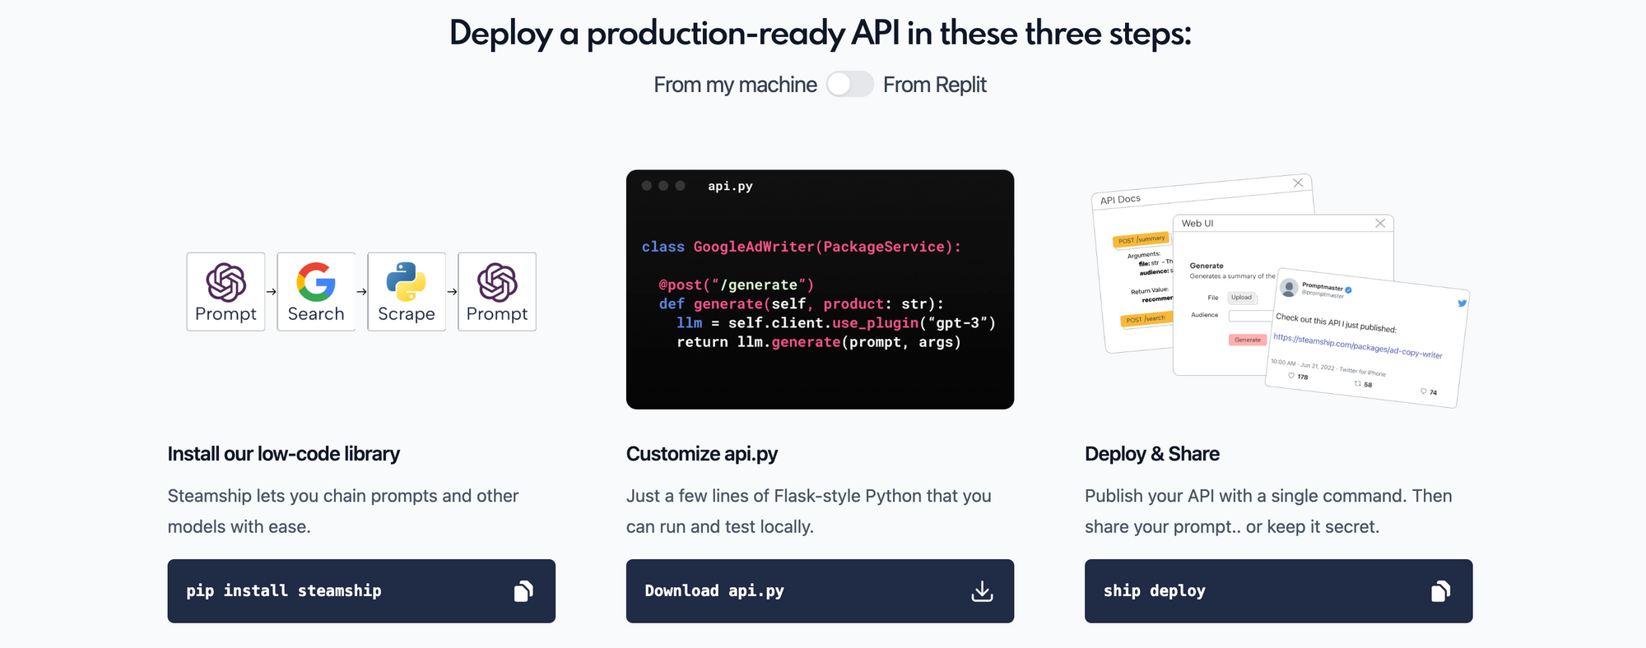Click the 'Install our low-code library' heading
The image size is (1646, 648).
click(283, 454)
